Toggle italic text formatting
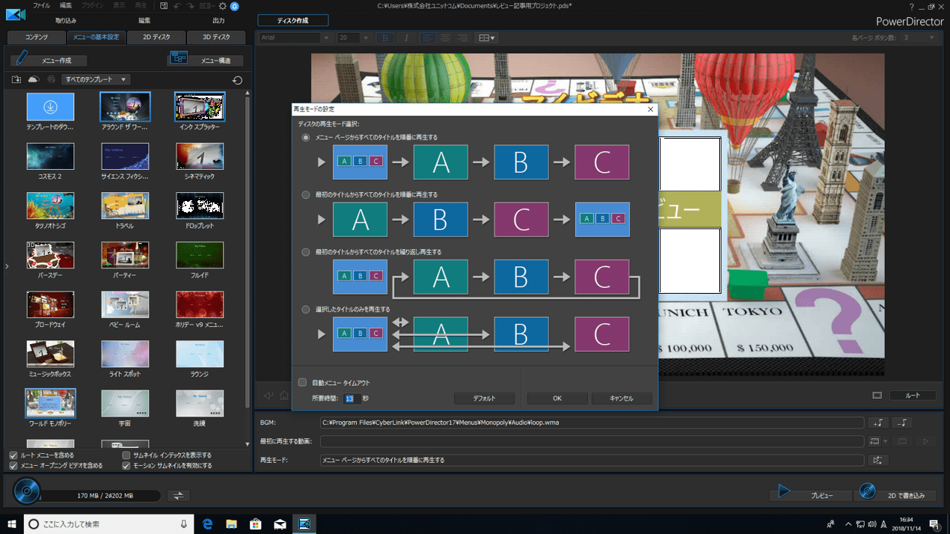The image size is (950, 534). coord(406,37)
